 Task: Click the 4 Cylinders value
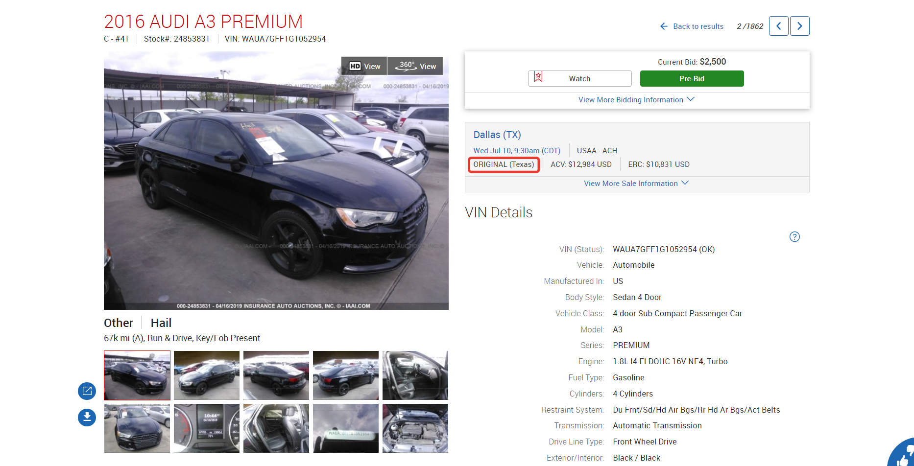pyautogui.click(x=632, y=394)
